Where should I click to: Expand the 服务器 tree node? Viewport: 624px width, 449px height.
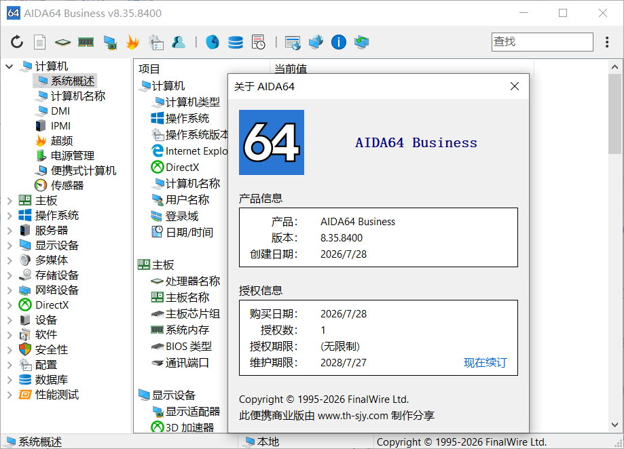click(x=9, y=231)
